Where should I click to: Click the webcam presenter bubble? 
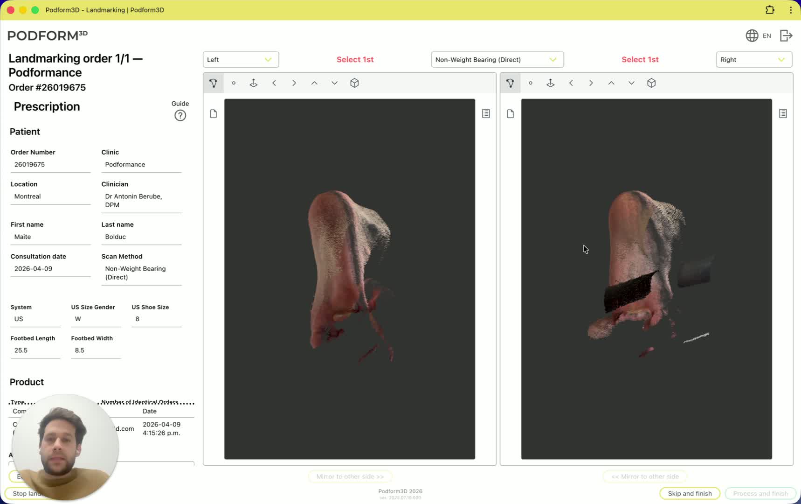(x=65, y=447)
